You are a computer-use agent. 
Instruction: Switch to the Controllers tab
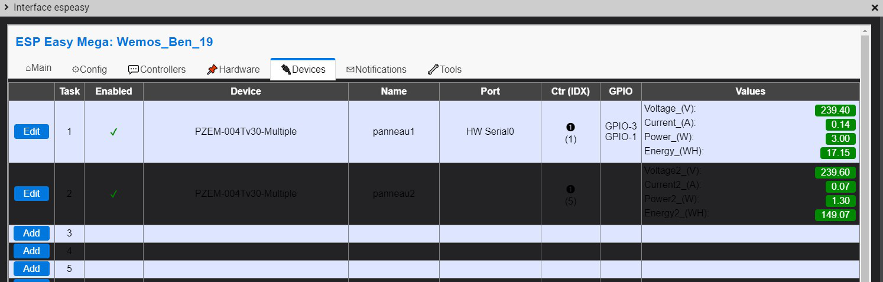coord(157,69)
